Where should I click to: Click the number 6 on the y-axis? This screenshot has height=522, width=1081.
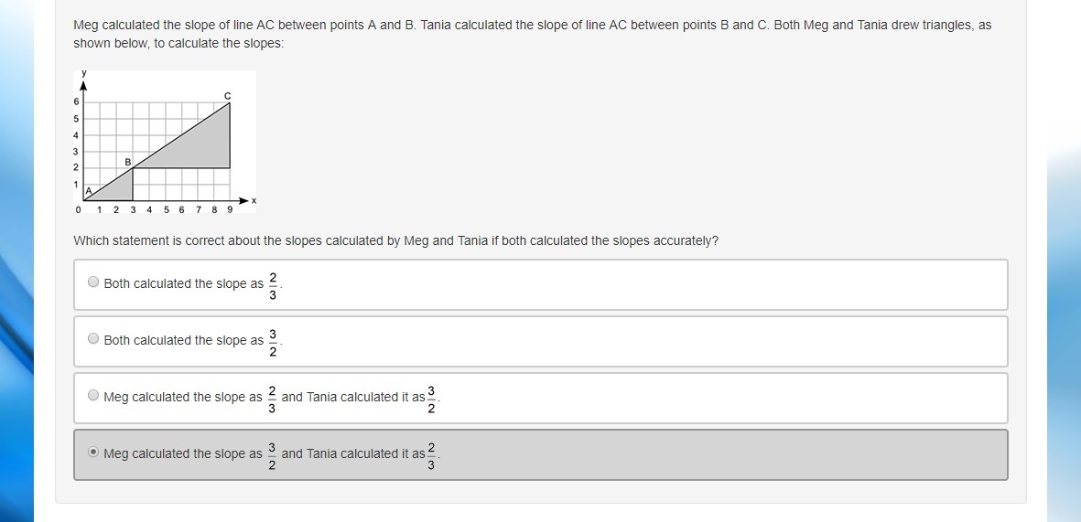76,101
